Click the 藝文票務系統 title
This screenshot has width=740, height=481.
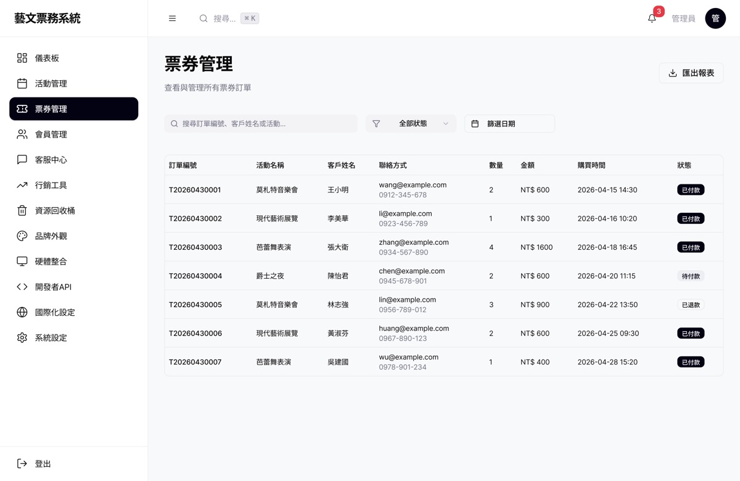47,18
